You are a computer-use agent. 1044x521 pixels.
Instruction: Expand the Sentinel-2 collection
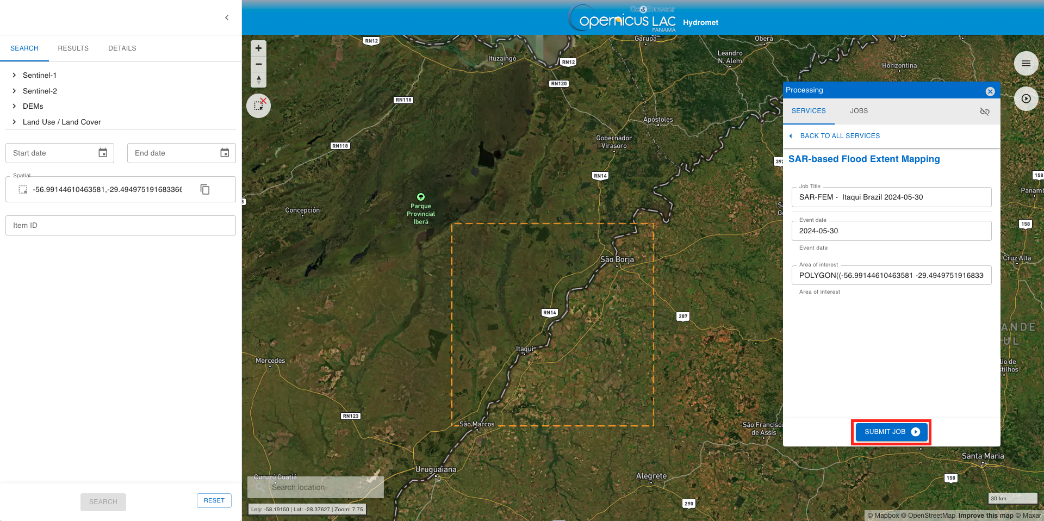(14, 91)
